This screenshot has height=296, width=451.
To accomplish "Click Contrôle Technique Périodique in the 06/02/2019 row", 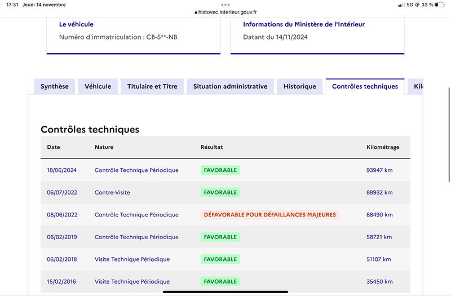I will [136, 237].
